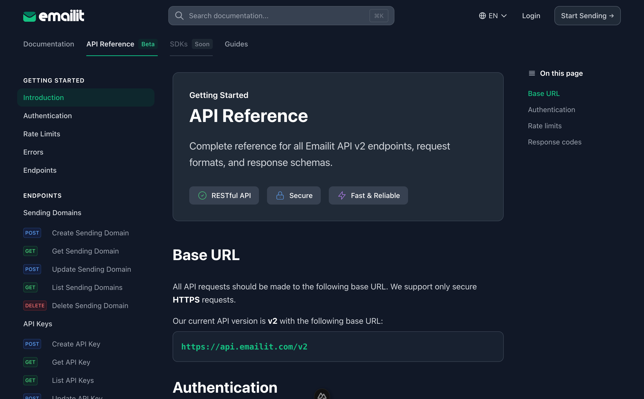The width and height of the screenshot is (644, 399).
Task: Click the emailit envelope logo
Action: [30, 16]
